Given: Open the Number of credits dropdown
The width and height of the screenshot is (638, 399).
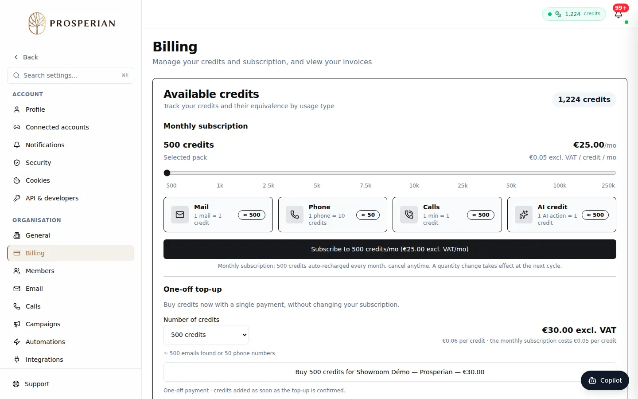Looking at the screenshot, I should 206,335.
